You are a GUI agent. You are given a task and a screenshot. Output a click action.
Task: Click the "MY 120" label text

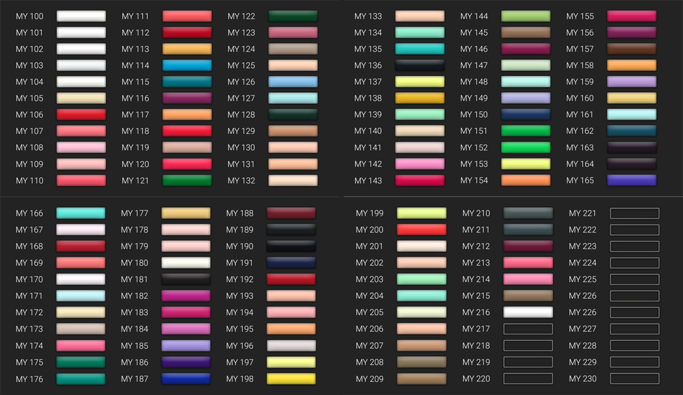[135, 164]
